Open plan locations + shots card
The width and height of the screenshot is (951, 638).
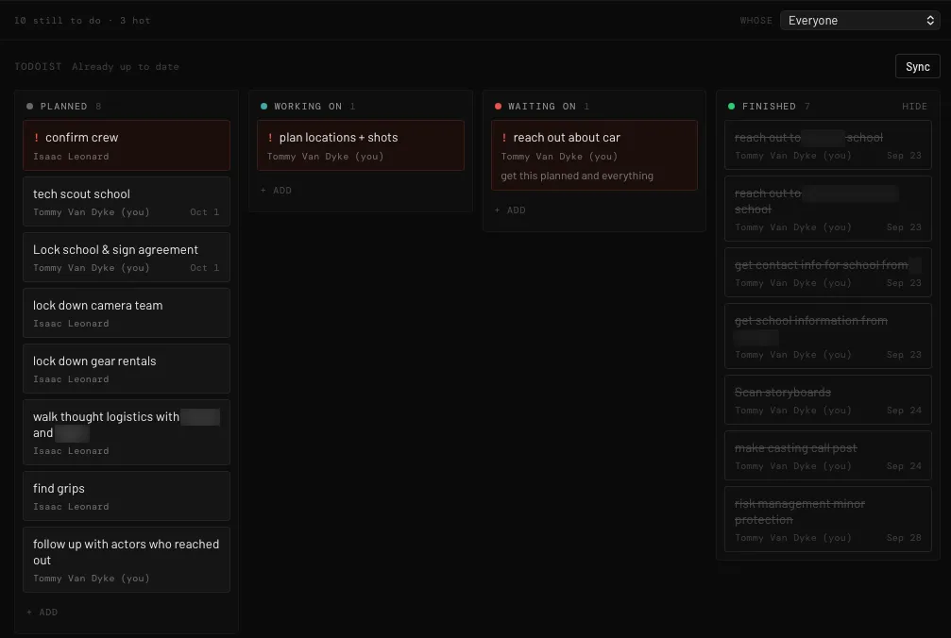(361, 145)
